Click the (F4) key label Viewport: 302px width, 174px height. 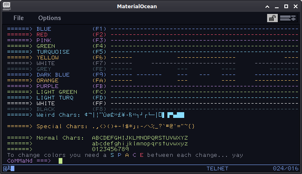99,46
